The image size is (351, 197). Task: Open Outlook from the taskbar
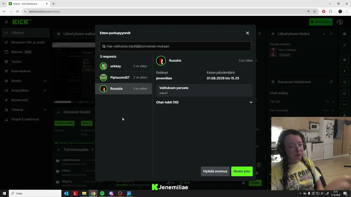coord(66,193)
